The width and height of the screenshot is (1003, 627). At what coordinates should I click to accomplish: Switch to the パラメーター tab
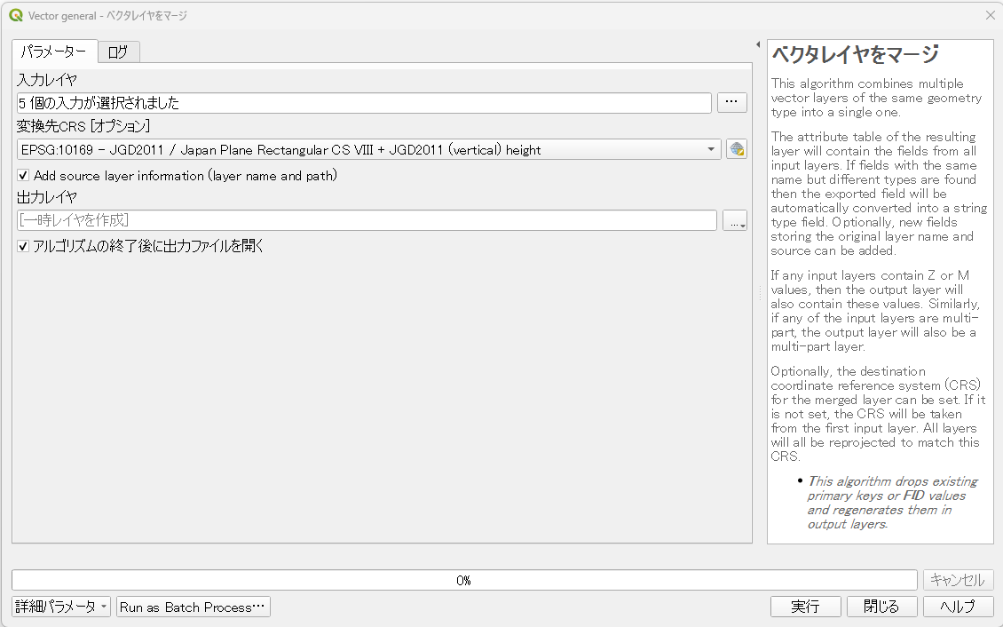coord(54,52)
